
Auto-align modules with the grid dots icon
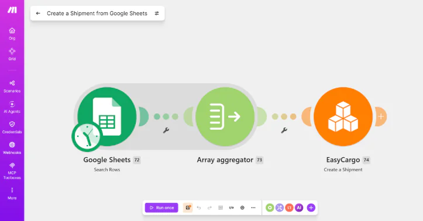click(221, 208)
